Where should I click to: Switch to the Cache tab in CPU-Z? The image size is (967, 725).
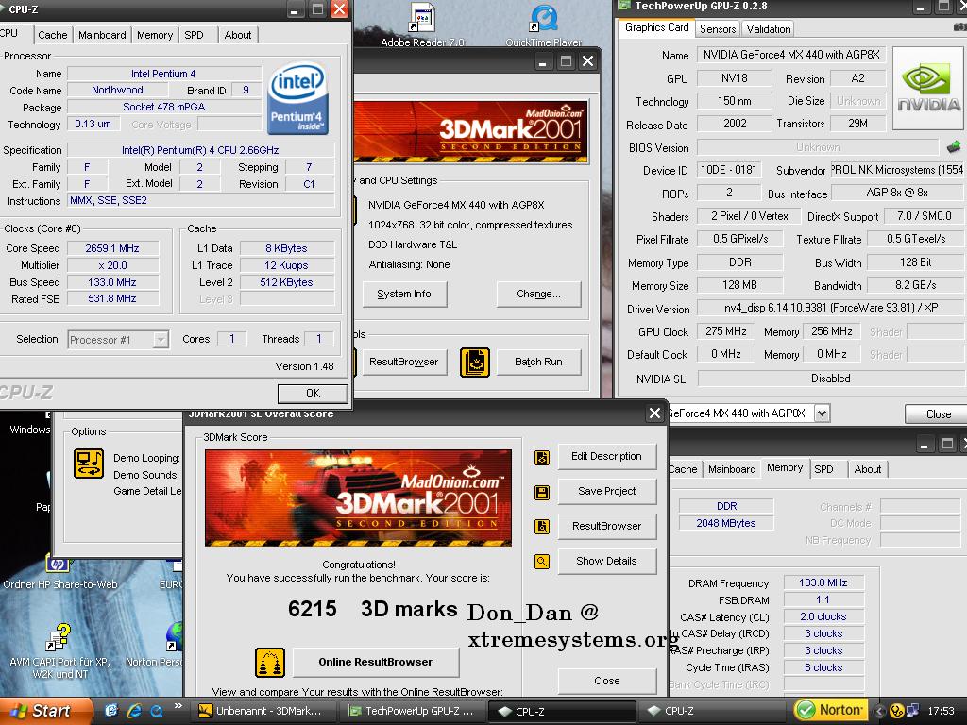[53, 35]
